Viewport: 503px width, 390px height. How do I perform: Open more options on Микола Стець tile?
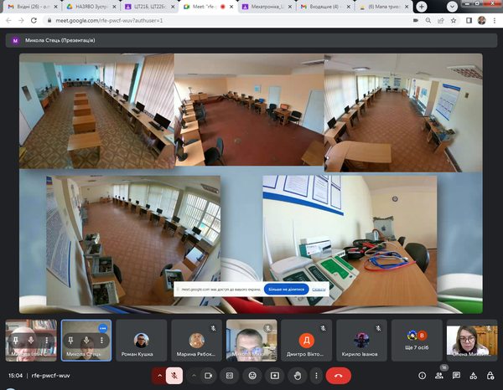(x=103, y=328)
